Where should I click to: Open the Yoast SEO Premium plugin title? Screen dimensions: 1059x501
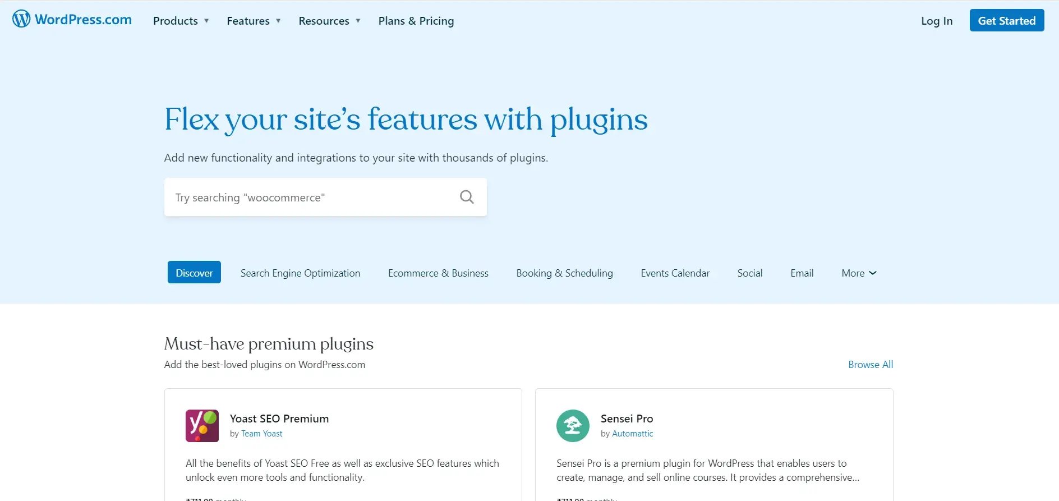pyautogui.click(x=279, y=419)
